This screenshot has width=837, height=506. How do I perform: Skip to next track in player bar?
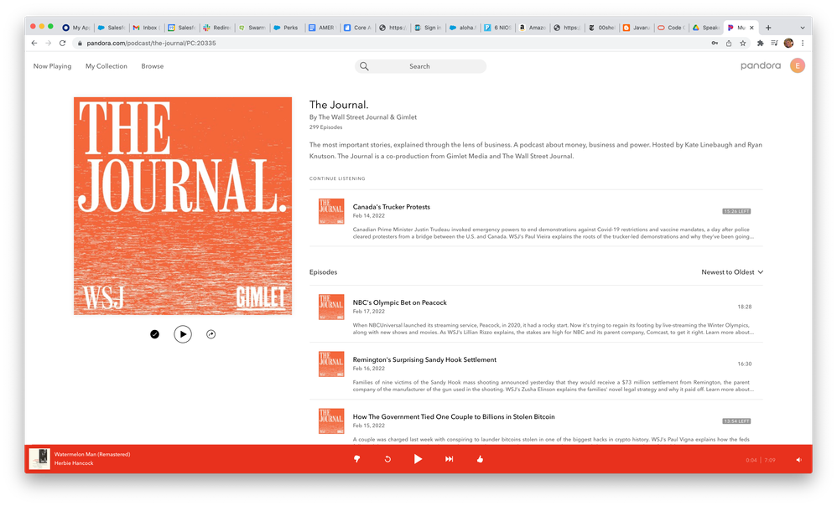tap(449, 459)
